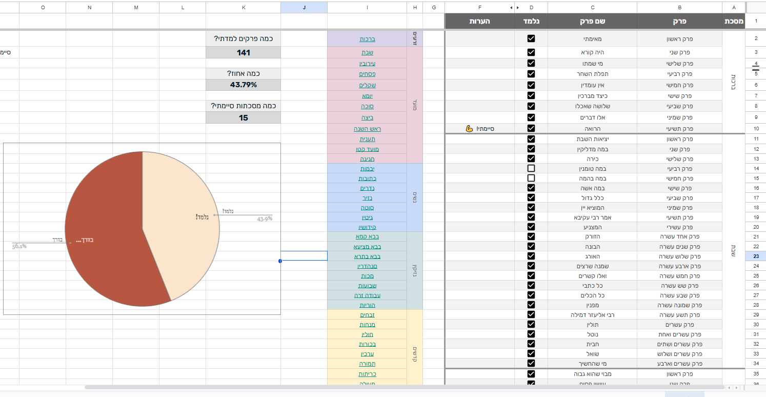This screenshot has width=766, height=397.
Task: Click the horizontal scrollbar thumb
Action: [405, 387]
